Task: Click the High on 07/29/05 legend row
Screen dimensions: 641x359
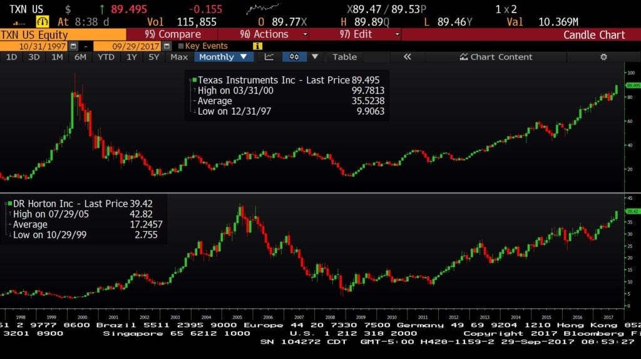Action: [82, 214]
